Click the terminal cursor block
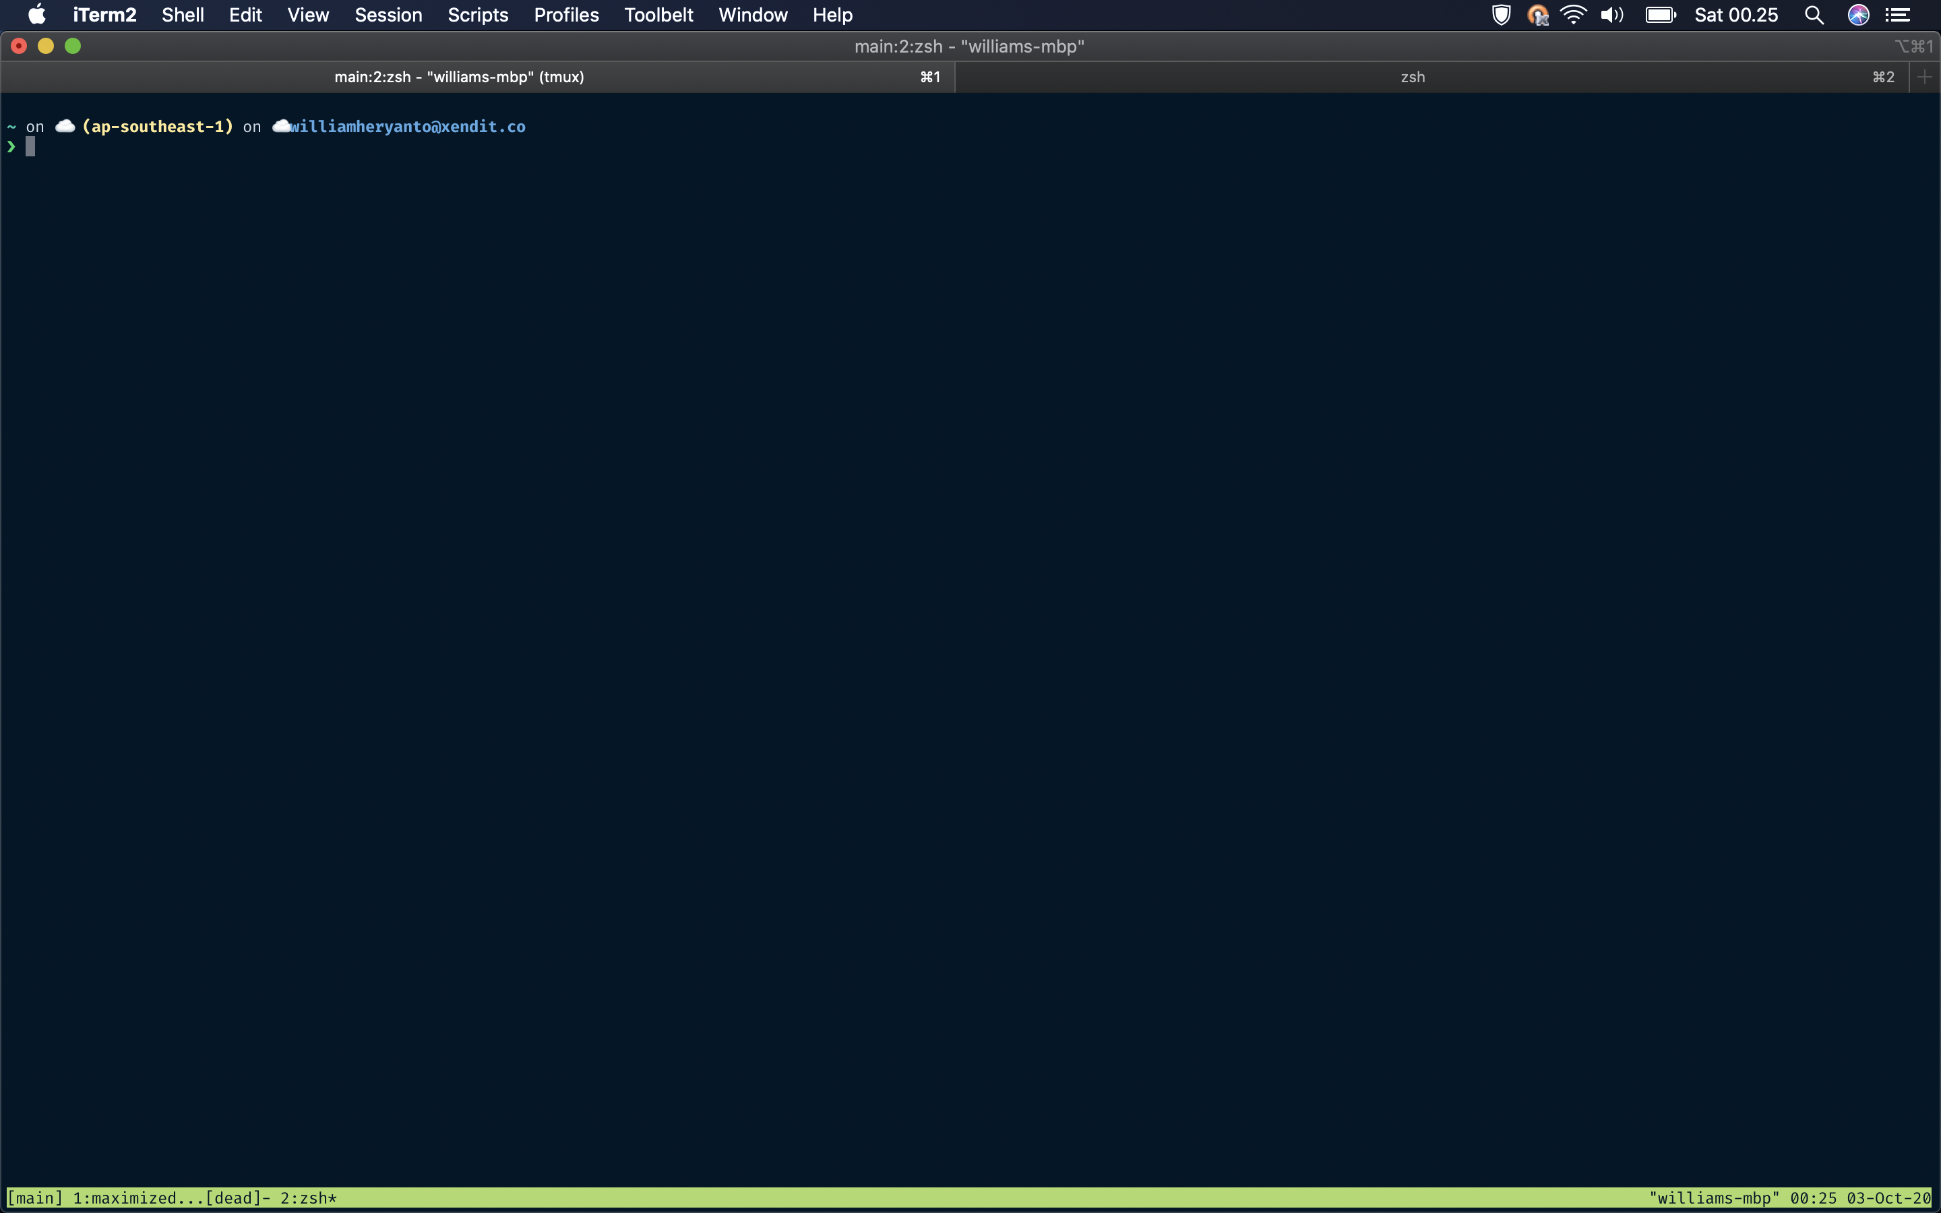This screenshot has width=1941, height=1213. tap(30, 146)
